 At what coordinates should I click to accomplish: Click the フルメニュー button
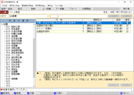pos(126,93)
